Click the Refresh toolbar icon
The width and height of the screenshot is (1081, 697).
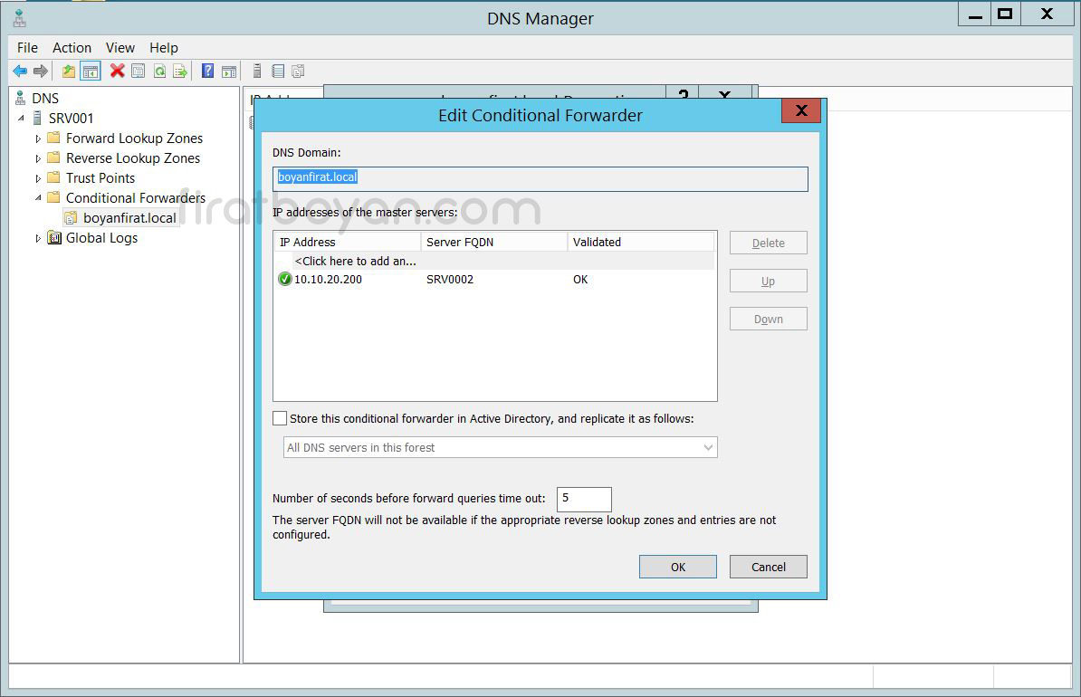point(159,71)
